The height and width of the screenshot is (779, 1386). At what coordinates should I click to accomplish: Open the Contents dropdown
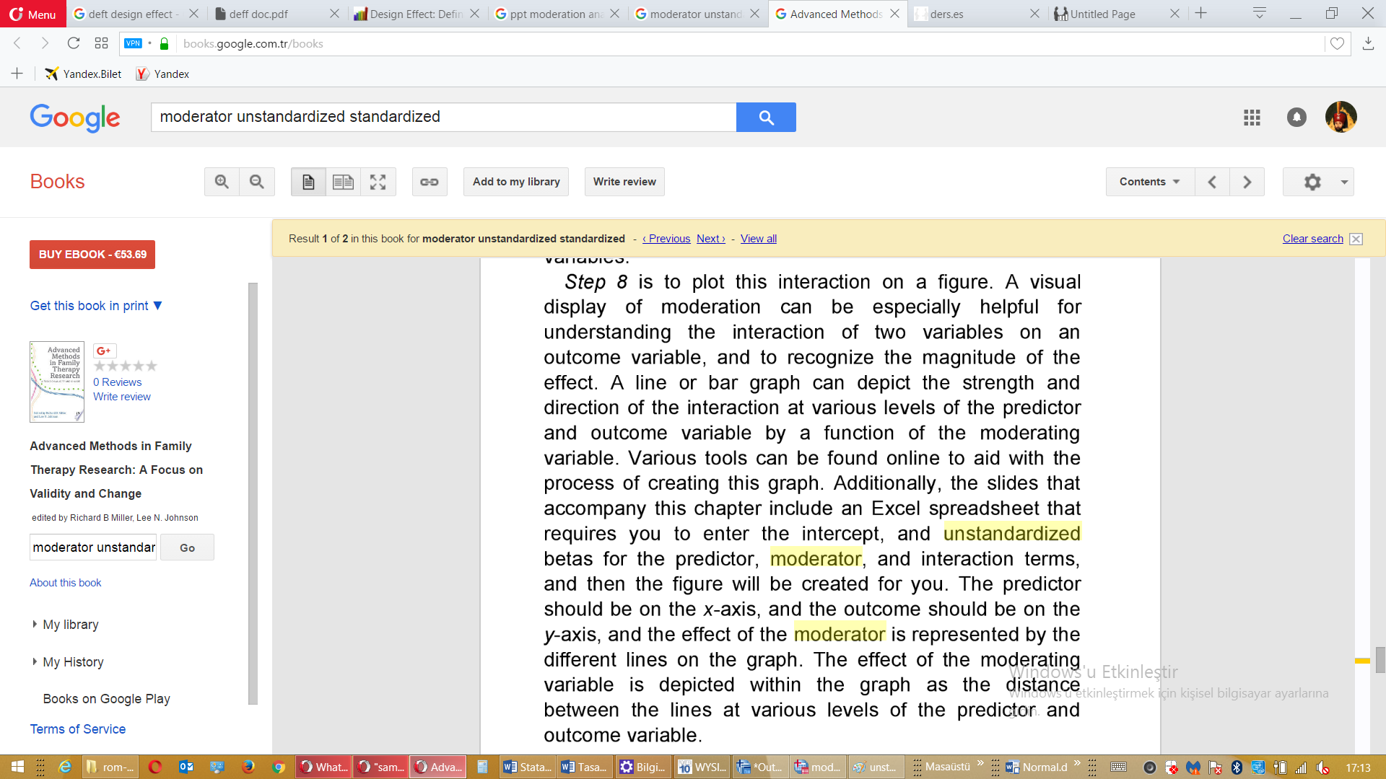click(x=1150, y=182)
